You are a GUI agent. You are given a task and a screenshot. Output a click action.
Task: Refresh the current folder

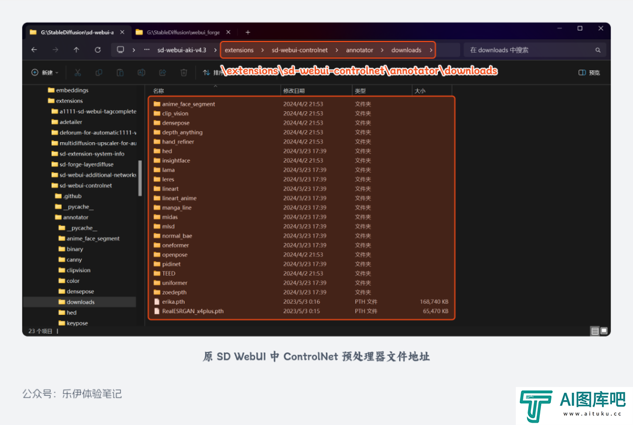[98, 50]
